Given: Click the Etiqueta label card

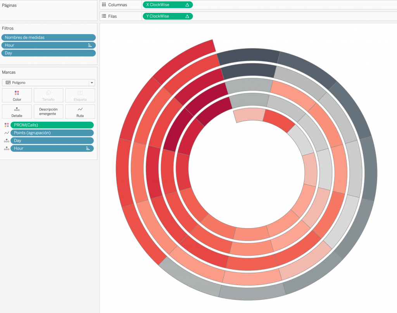Looking at the screenshot, I should pyautogui.click(x=80, y=95).
